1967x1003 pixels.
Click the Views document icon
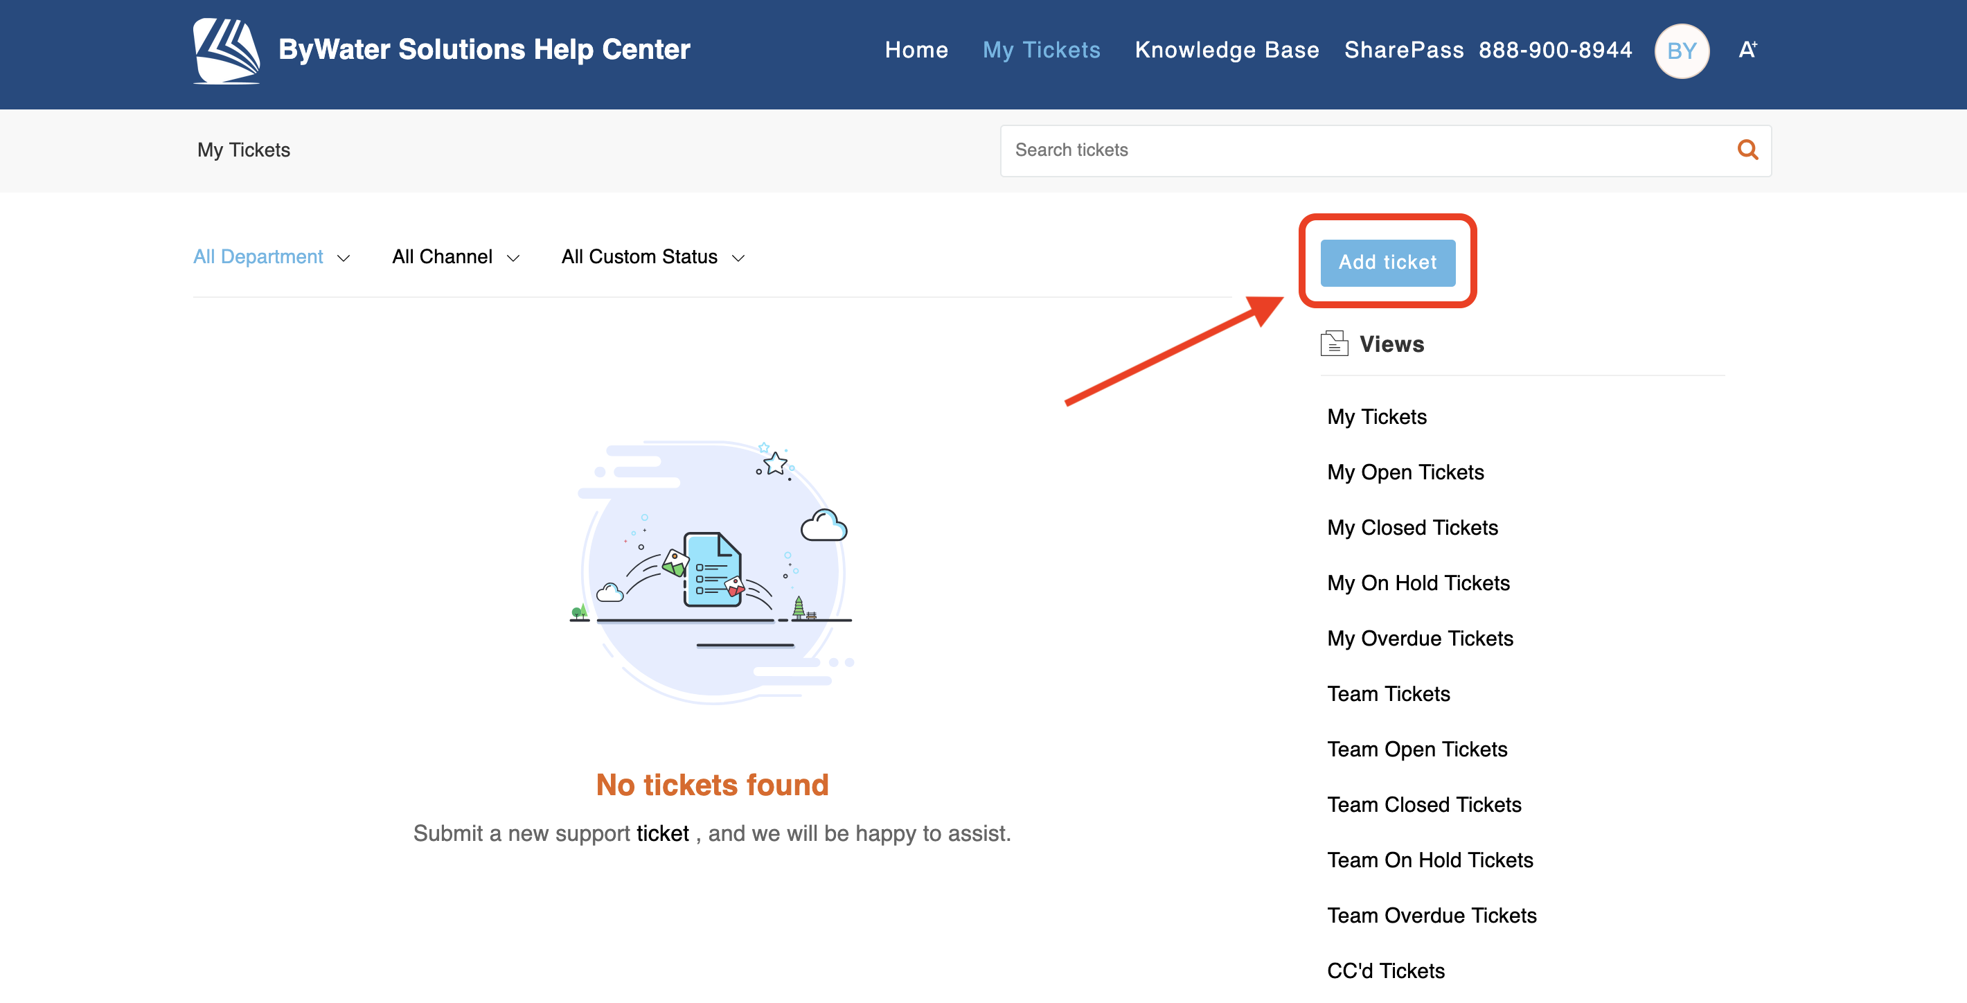point(1333,344)
